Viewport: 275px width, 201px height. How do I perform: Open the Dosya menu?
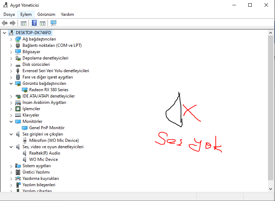pyautogui.click(x=9, y=14)
